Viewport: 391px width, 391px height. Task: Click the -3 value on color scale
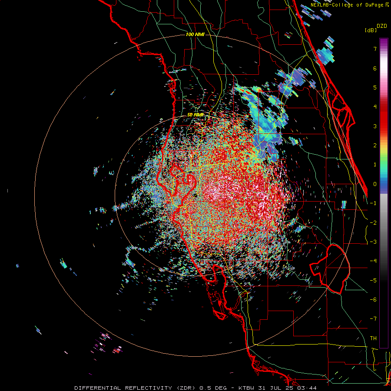373,242
